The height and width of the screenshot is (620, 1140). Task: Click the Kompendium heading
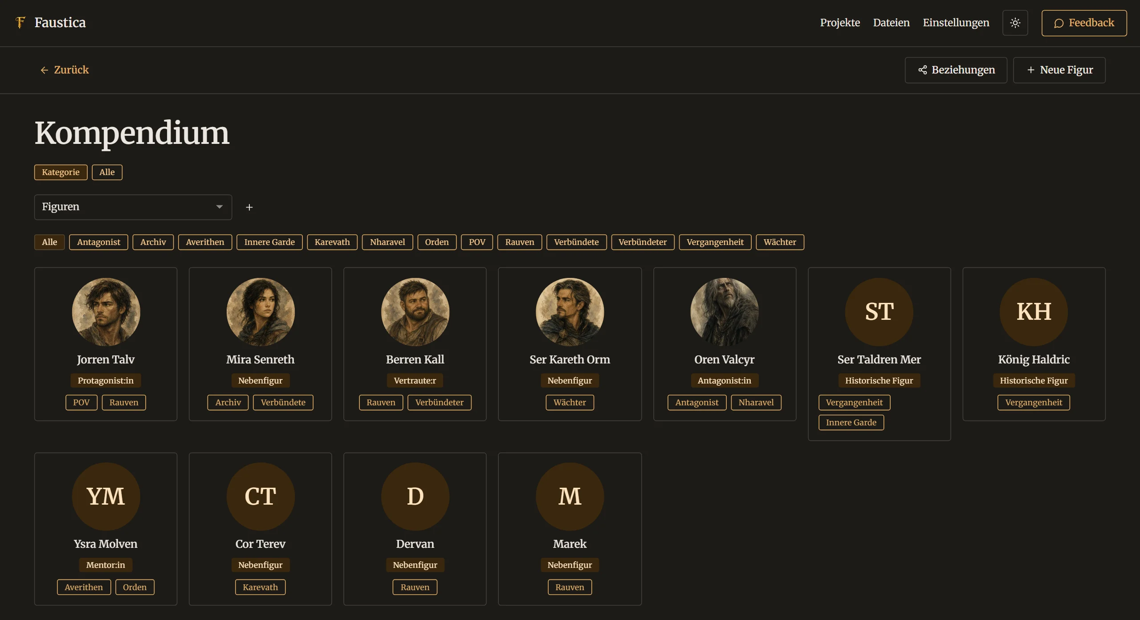[x=132, y=133]
